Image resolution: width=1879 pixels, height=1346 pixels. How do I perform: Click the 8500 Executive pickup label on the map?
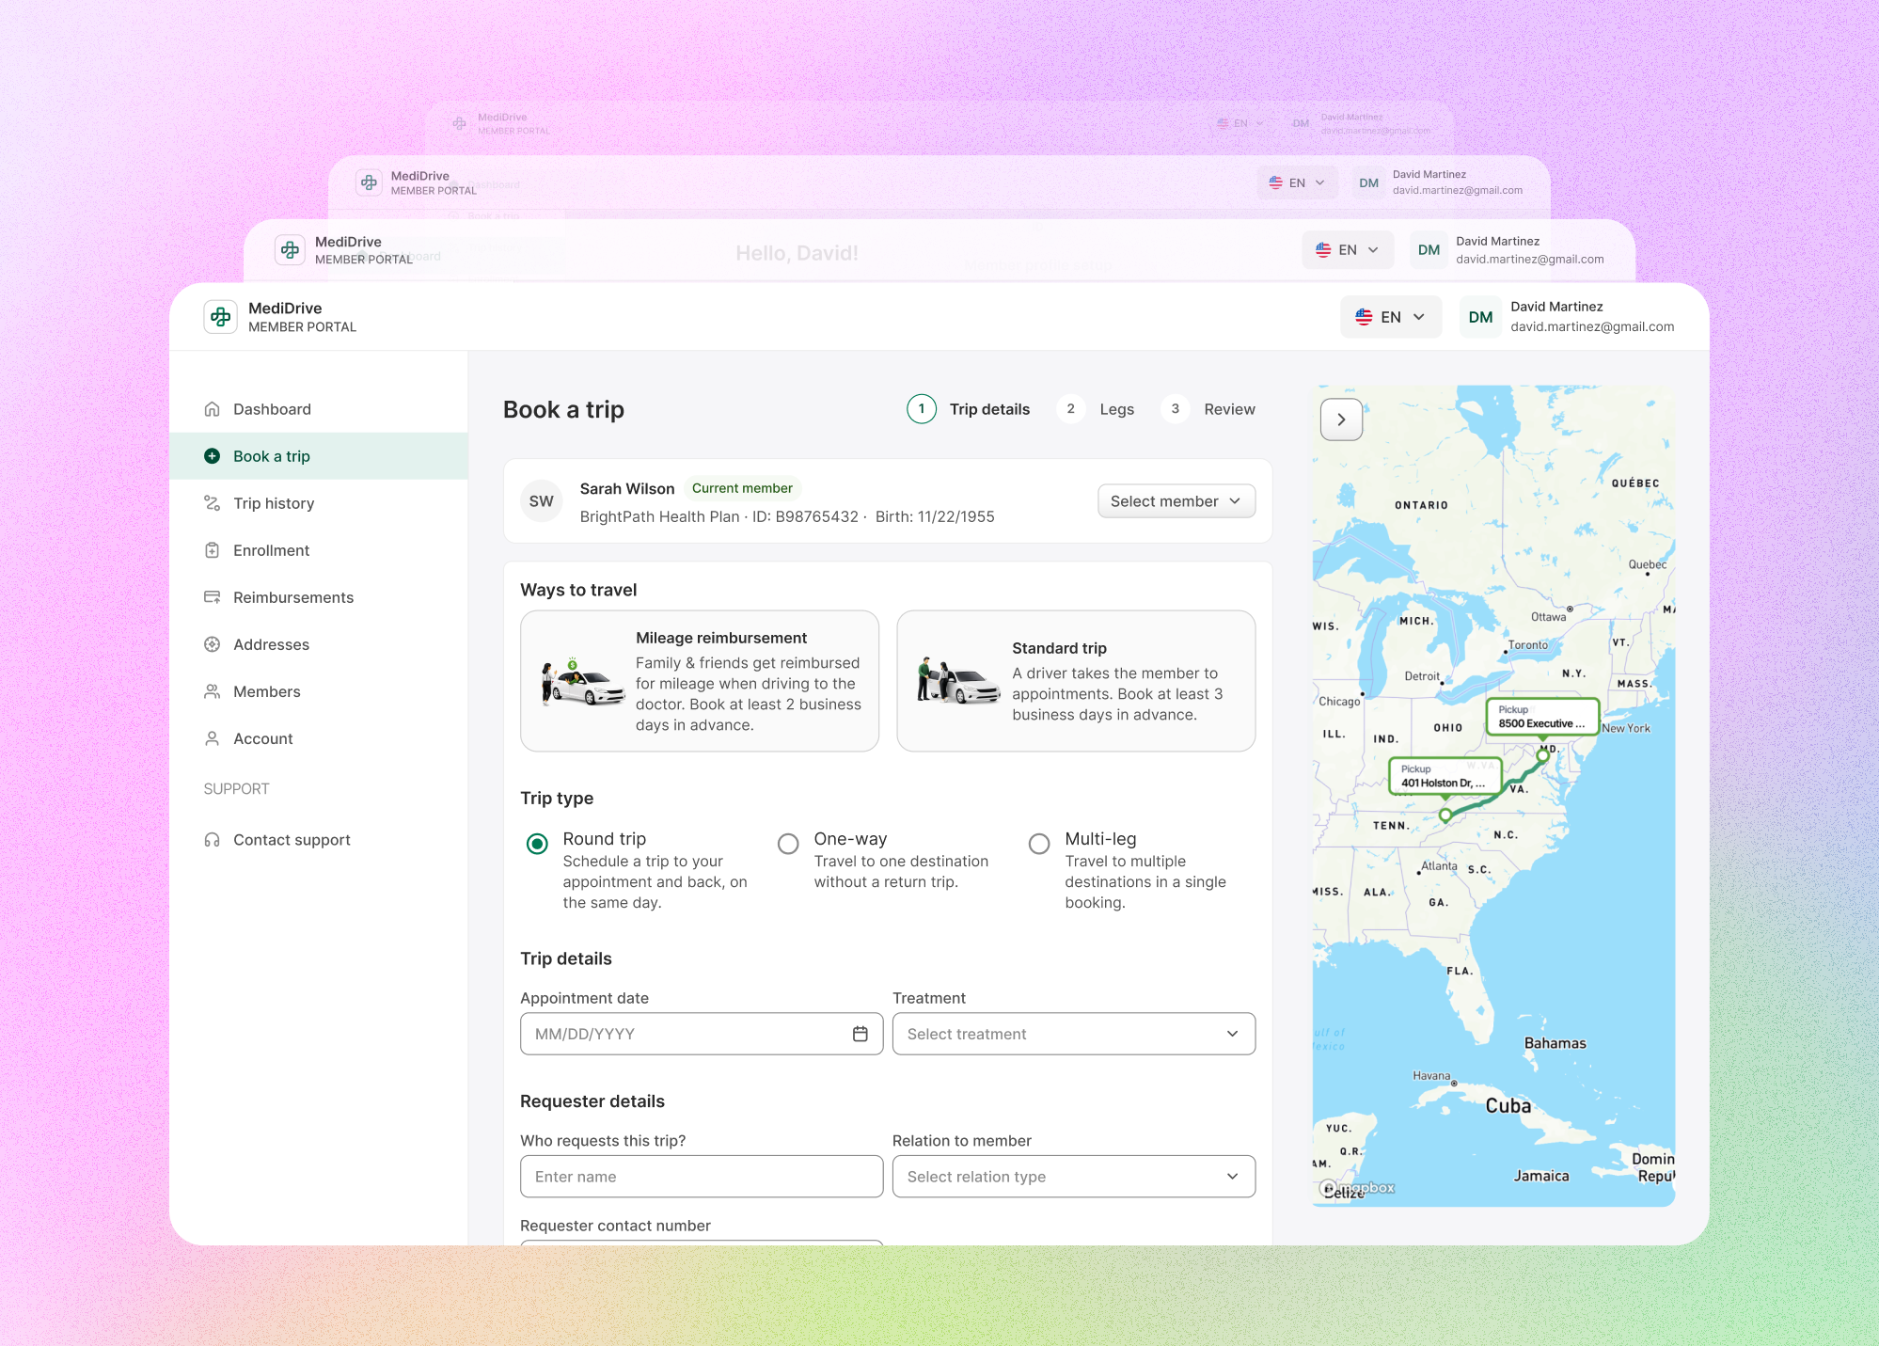[x=1542, y=717]
